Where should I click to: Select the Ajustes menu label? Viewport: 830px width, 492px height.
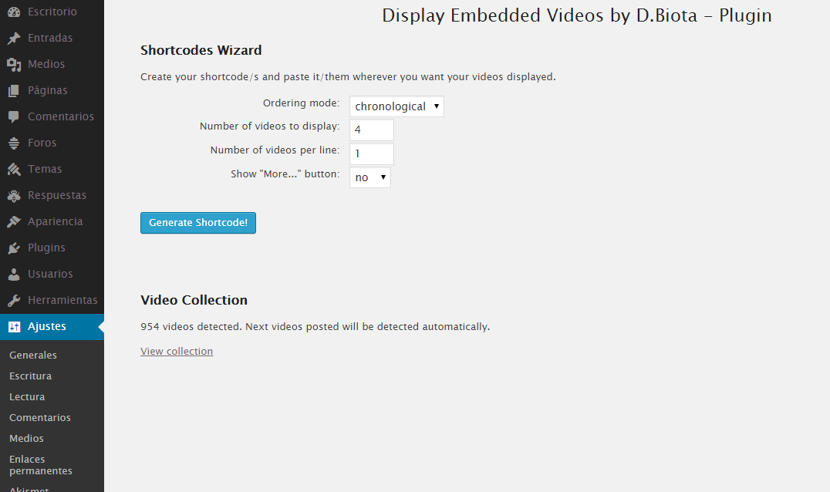(47, 326)
